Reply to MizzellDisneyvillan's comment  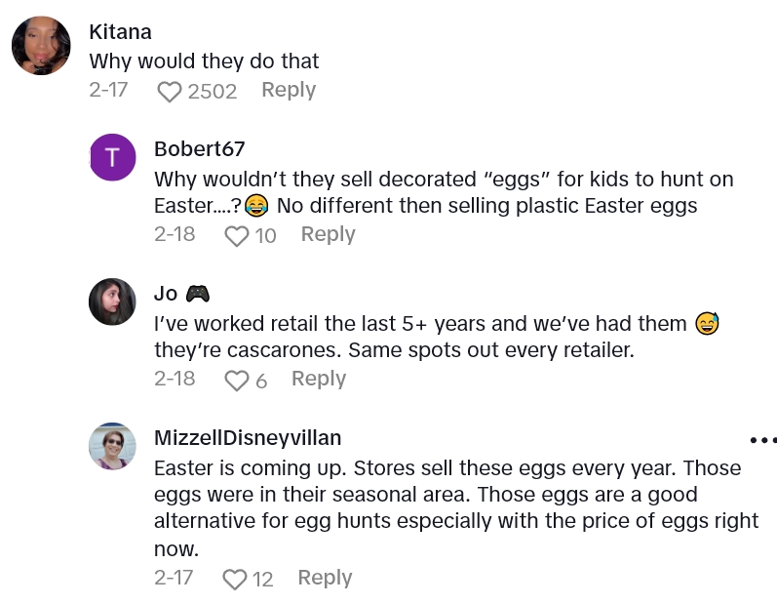click(325, 579)
